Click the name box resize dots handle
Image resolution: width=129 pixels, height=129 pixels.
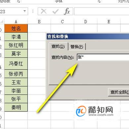click(x=33, y=11)
